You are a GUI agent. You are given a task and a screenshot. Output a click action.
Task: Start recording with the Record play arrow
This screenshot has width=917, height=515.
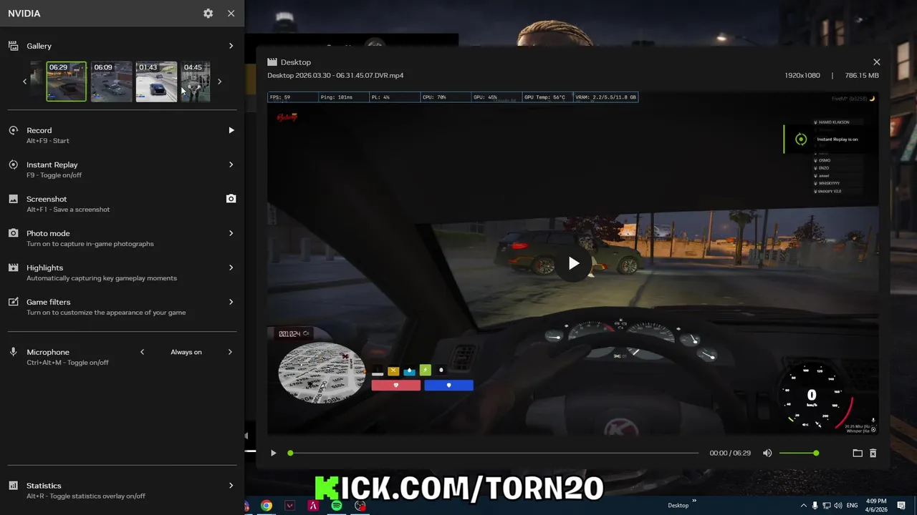(231, 130)
